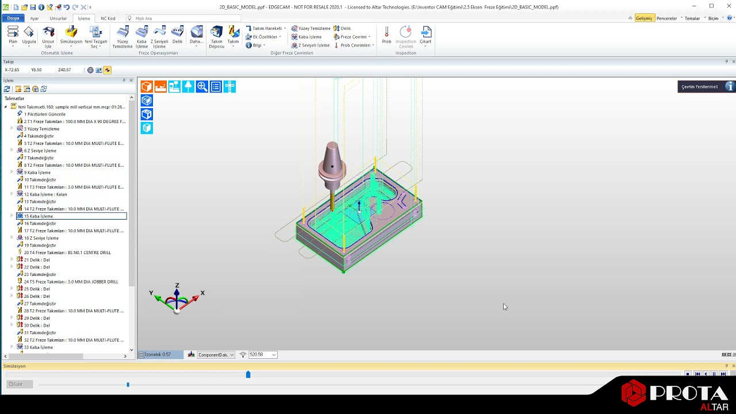Image resolution: width=736 pixels, height=414 pixels.
Task: Toggle the highlighted star icon in Takip bar
Action: click(x=107, y=70)
